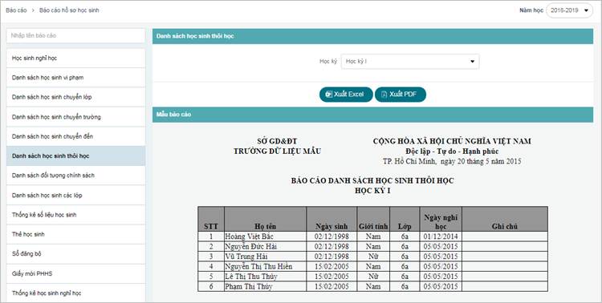Click Báo cáo hồ sơ học sinh breadcrumb
Viewport: 602px width, 303px height.
[x=69, y=10]
